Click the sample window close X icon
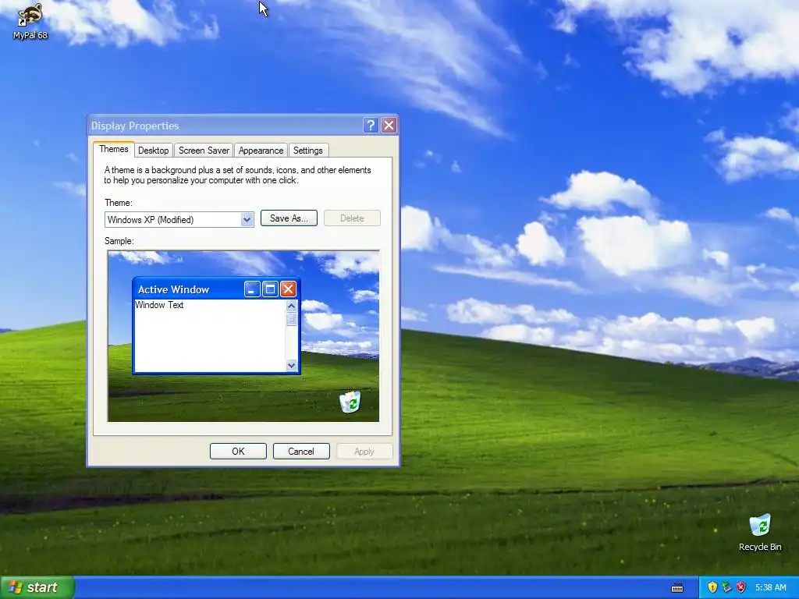 pyautogui.click(x=289, y=289)
